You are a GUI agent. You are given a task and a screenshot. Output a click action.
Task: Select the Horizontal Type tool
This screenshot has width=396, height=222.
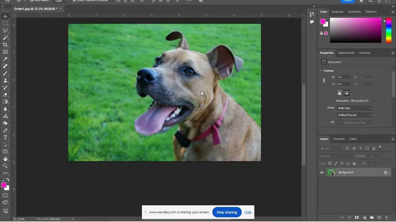coord(5,137)
